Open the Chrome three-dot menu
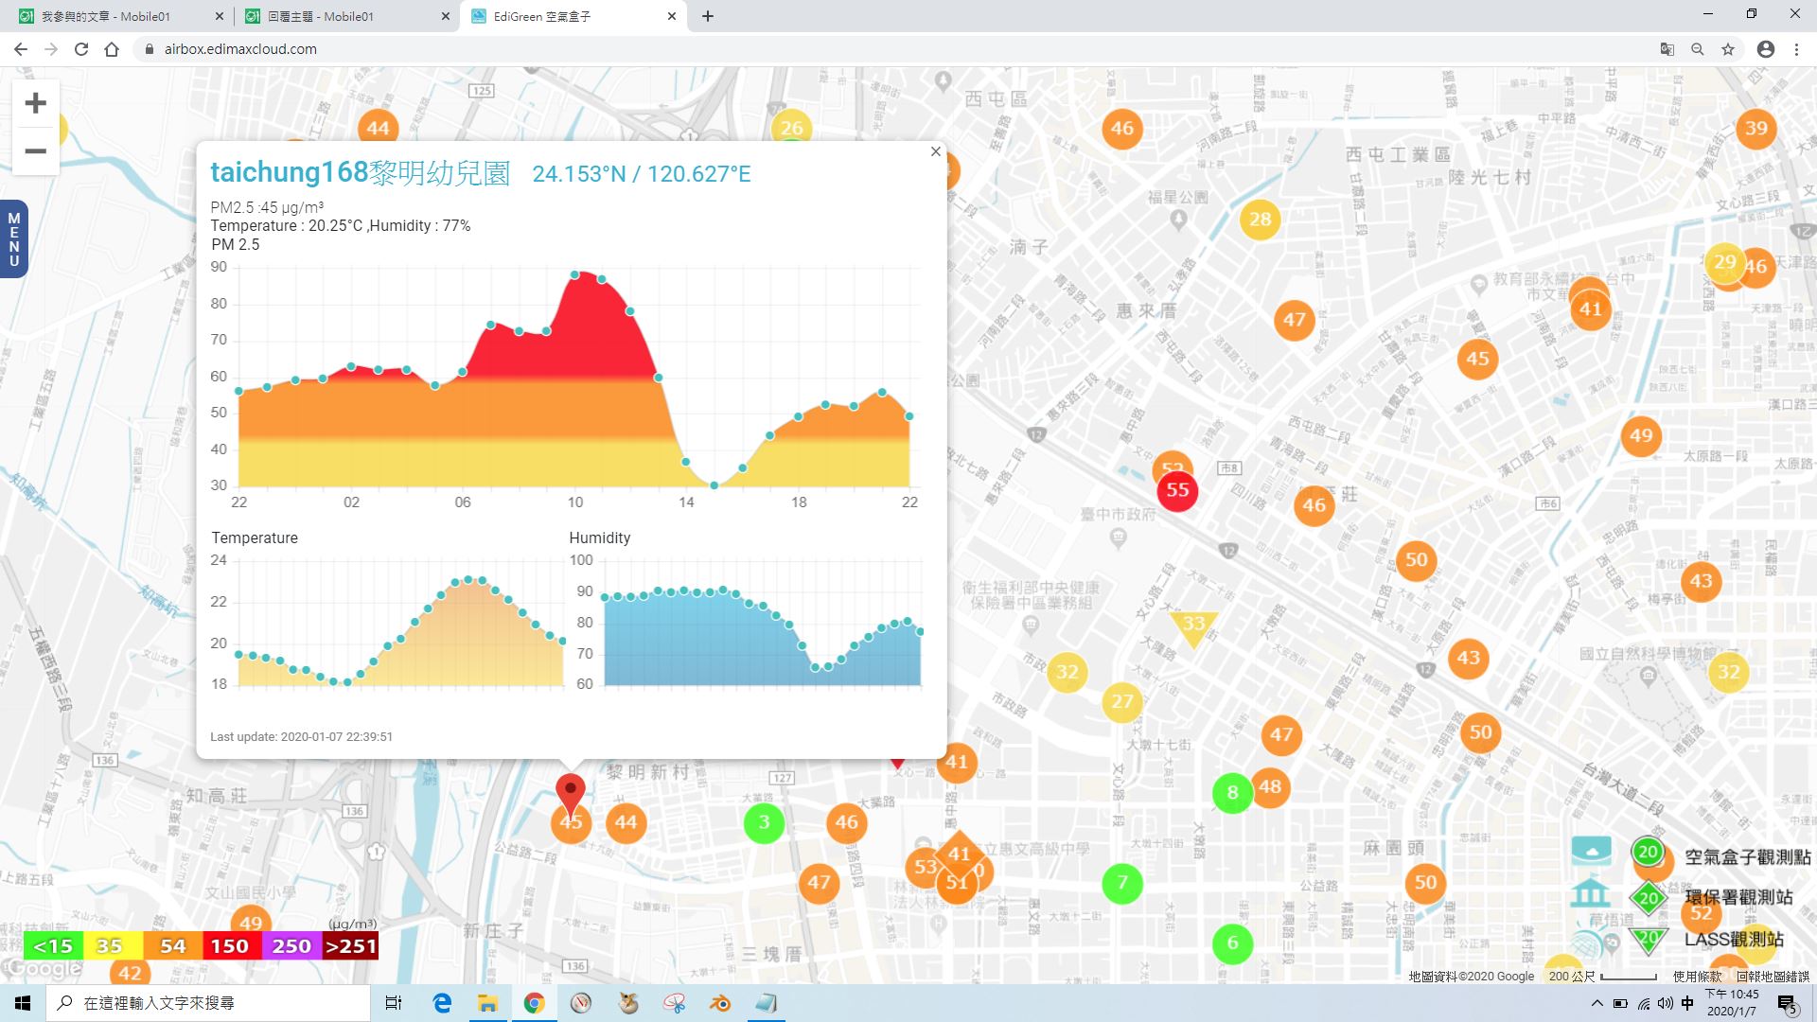 pyautogui.click(x=1796, y=49)
